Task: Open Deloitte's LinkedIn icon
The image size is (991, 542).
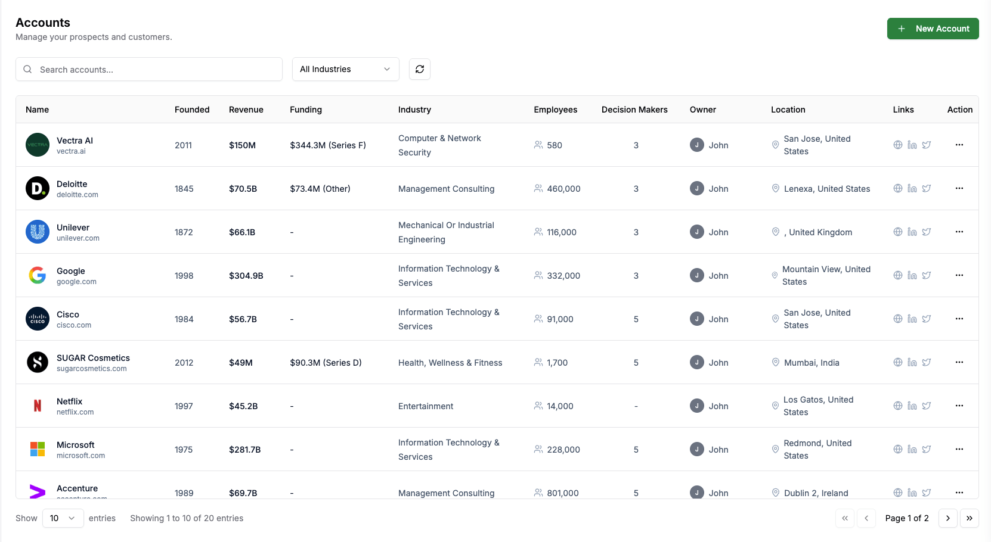Action: tap(912, 188)
